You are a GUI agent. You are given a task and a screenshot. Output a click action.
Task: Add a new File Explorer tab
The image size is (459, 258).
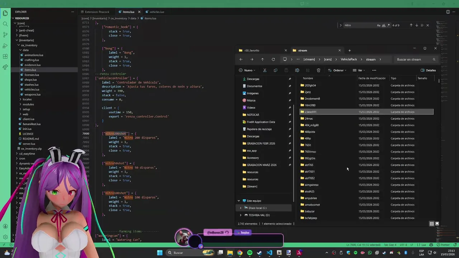click(x=349, y=51)
